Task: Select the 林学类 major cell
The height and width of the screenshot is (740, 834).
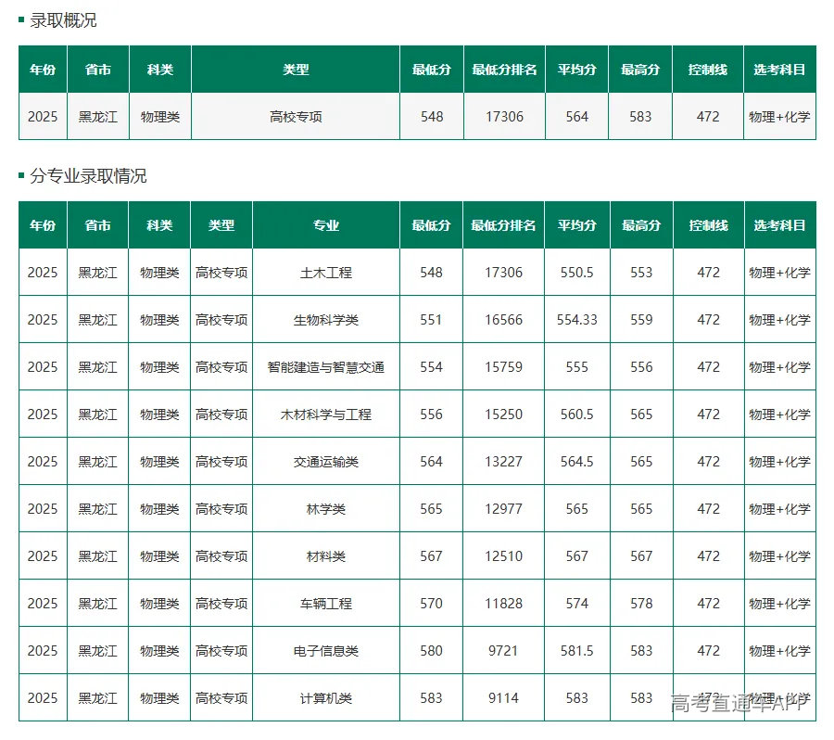Action: (x=326, y=509)
